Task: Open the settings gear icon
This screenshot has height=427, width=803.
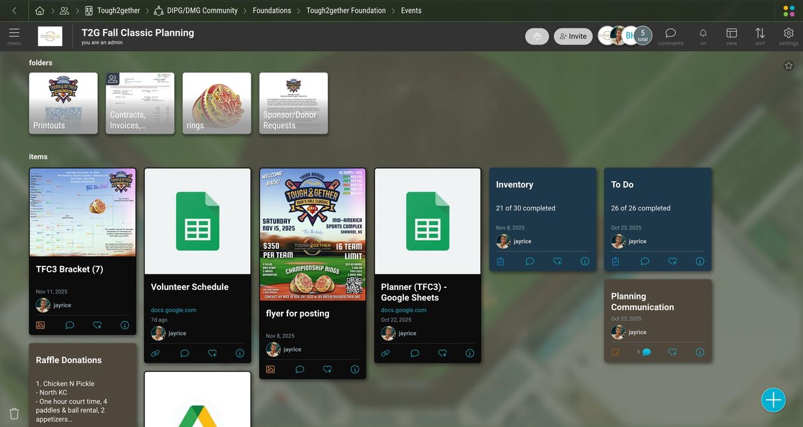Action: point(788,34)
